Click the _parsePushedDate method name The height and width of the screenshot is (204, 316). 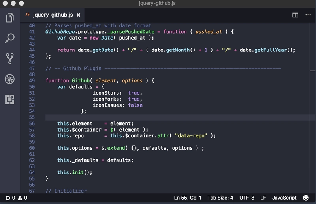pos(131,32)
